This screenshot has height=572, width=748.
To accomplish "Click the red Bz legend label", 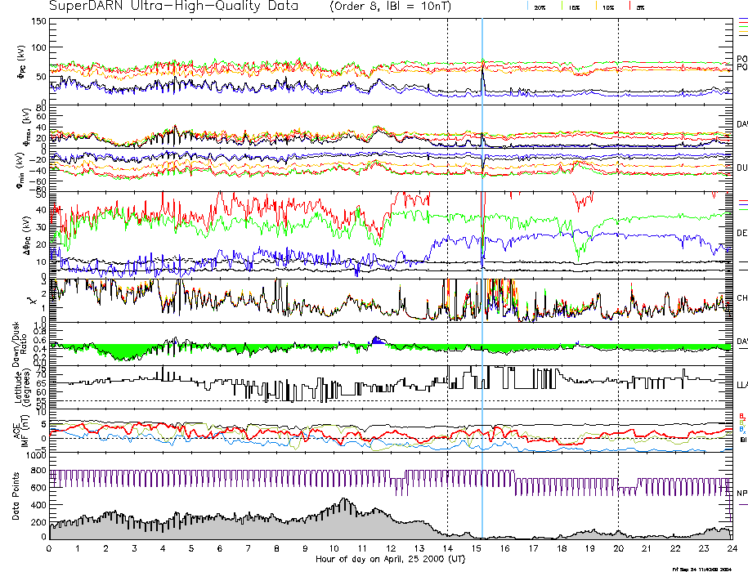I will [x=741, y=416].
